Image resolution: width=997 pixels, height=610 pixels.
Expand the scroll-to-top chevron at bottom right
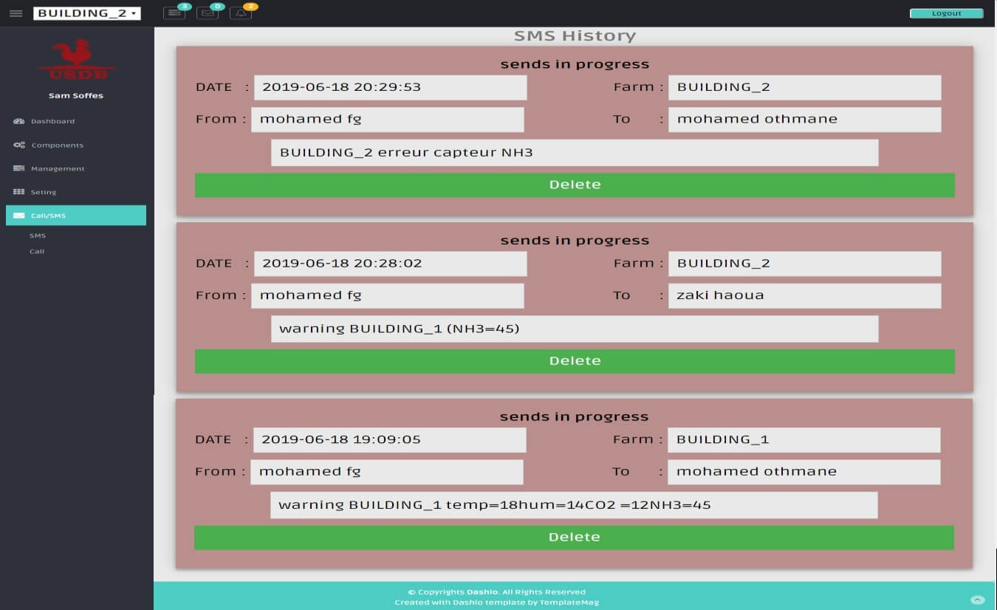point(979,600)
